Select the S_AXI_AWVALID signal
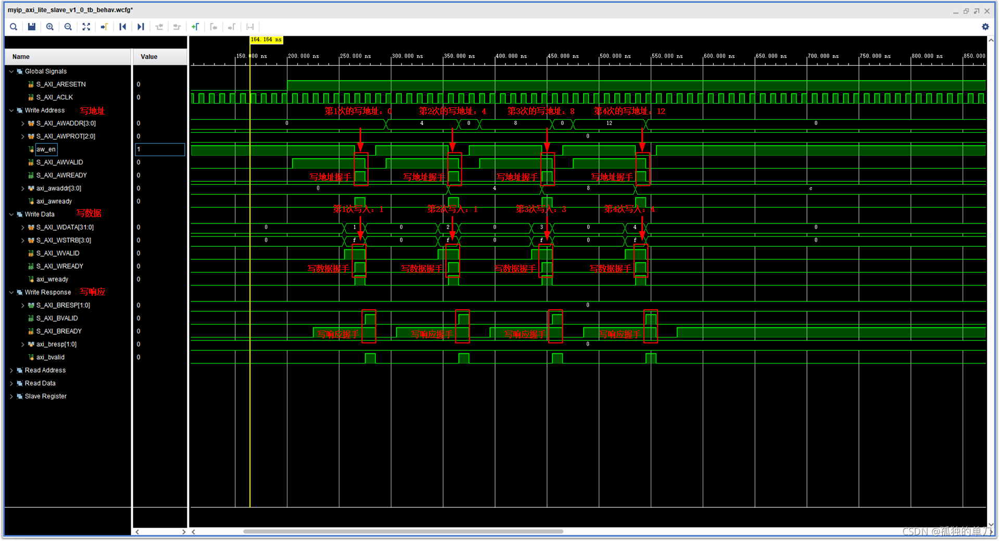Screen dimensions: 999x541 pos(59,162)
